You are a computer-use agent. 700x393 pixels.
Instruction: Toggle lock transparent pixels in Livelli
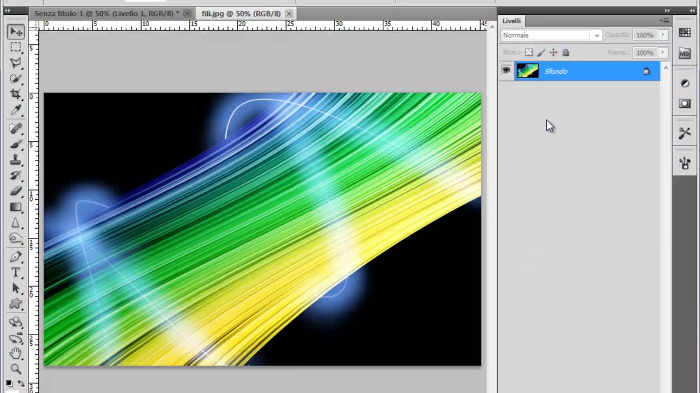point(528,53)
